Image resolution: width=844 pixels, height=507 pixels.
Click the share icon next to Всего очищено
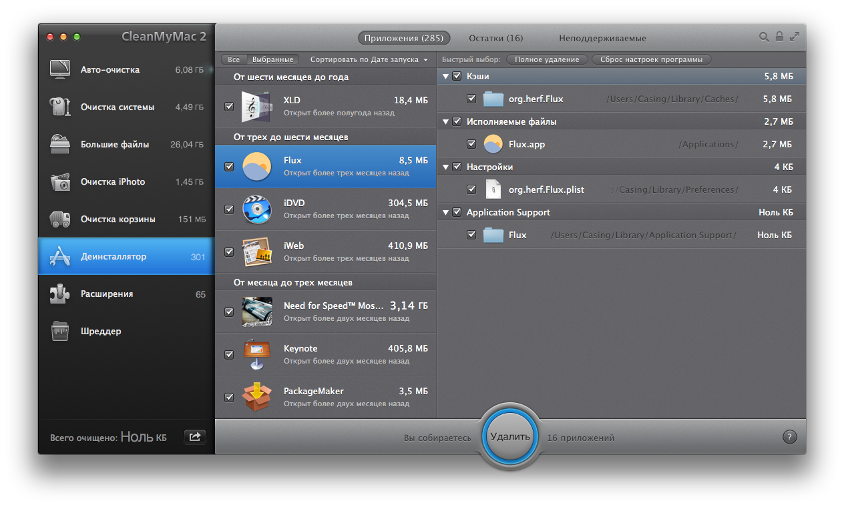(x=195, y=437)
